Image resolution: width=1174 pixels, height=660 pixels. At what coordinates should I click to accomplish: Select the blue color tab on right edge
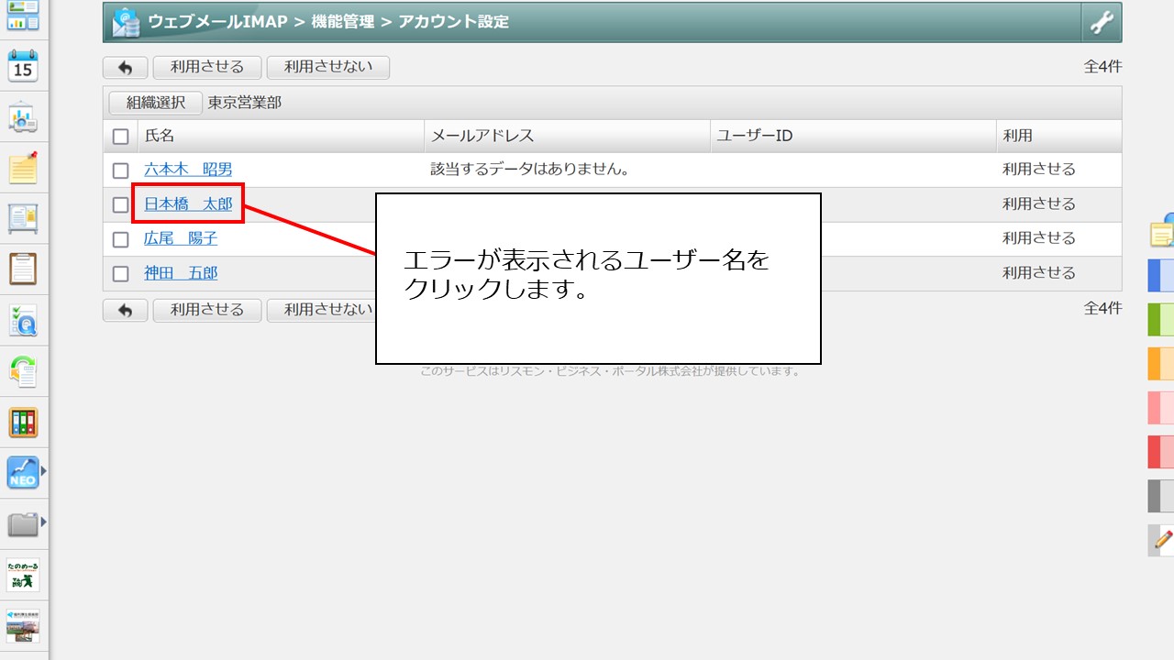pyautogui.click(x=1161, y=276)
